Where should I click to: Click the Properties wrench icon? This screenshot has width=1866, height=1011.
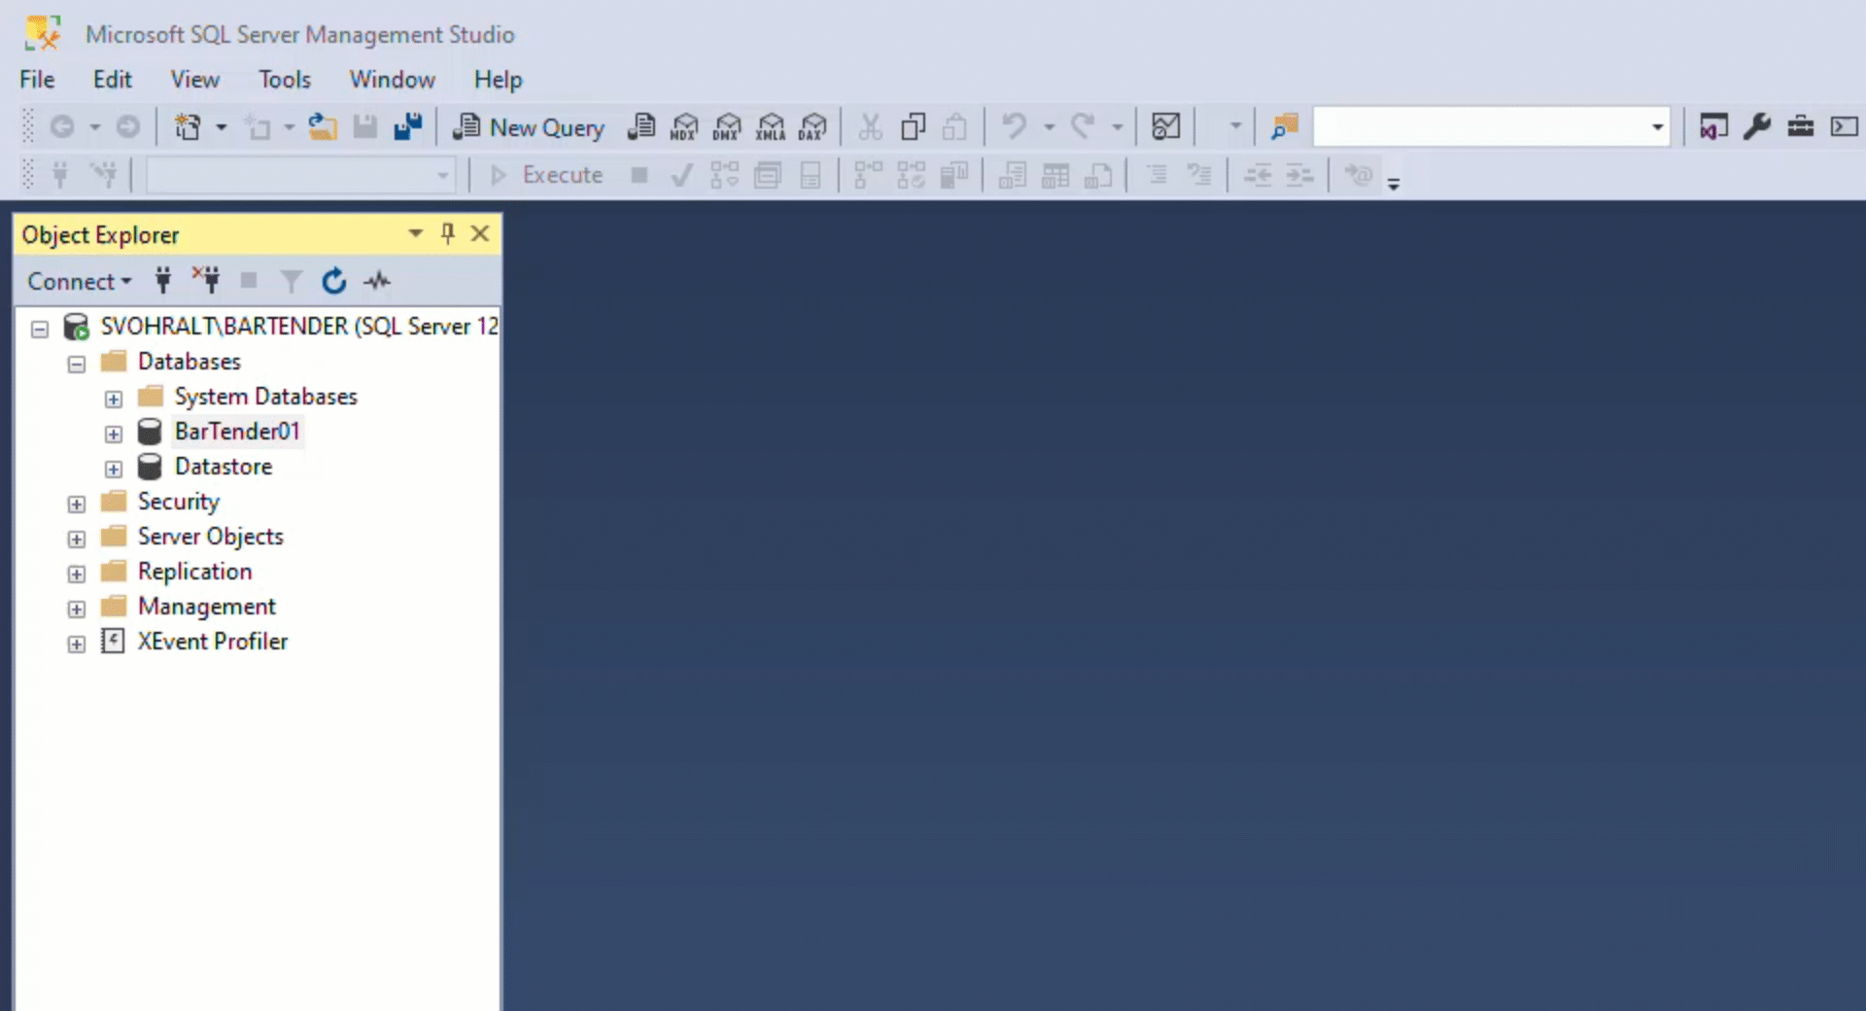coord(1757,127)
